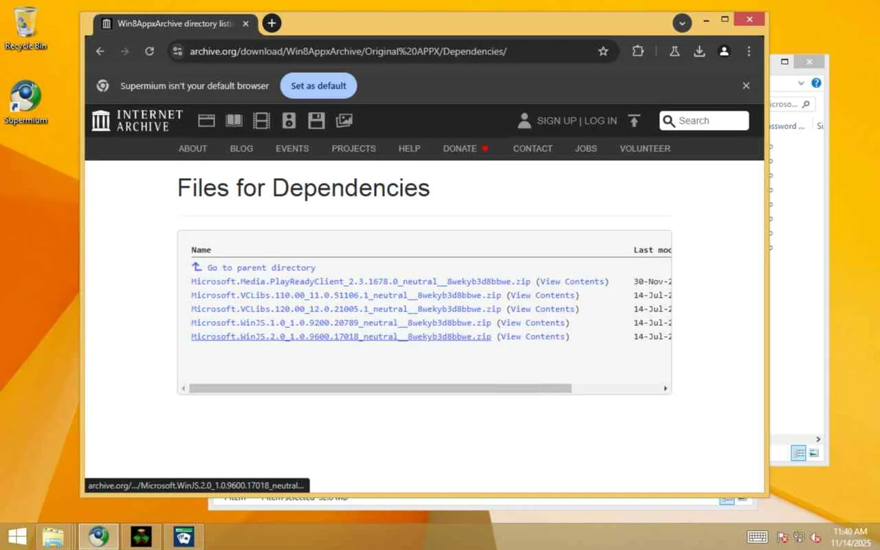Download Microsoft.VCLibs.110.00 zip file
This screenshot has width=880, height=550.
[x=346, y=295]
